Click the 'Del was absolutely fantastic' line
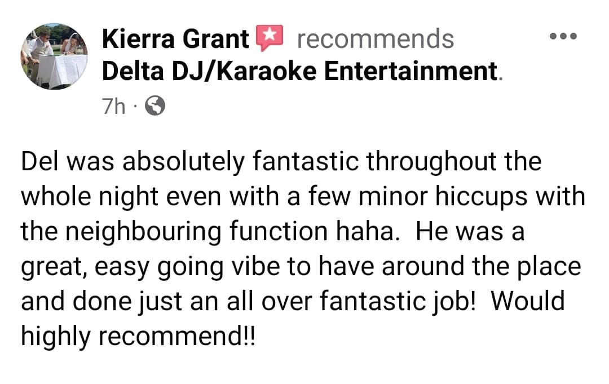Viewport: 609px width, 384px height. [281, 163]
